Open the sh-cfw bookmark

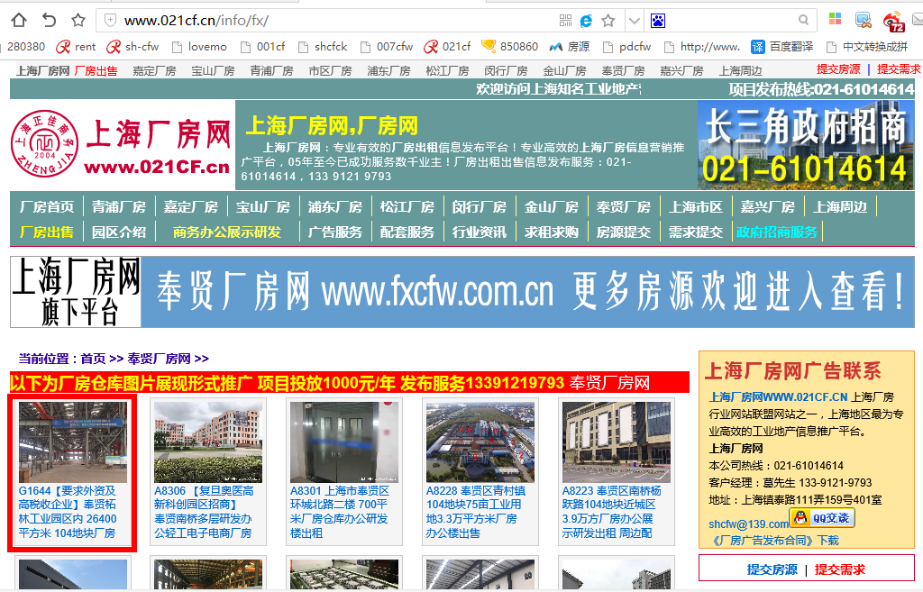(x=133, y=47)
